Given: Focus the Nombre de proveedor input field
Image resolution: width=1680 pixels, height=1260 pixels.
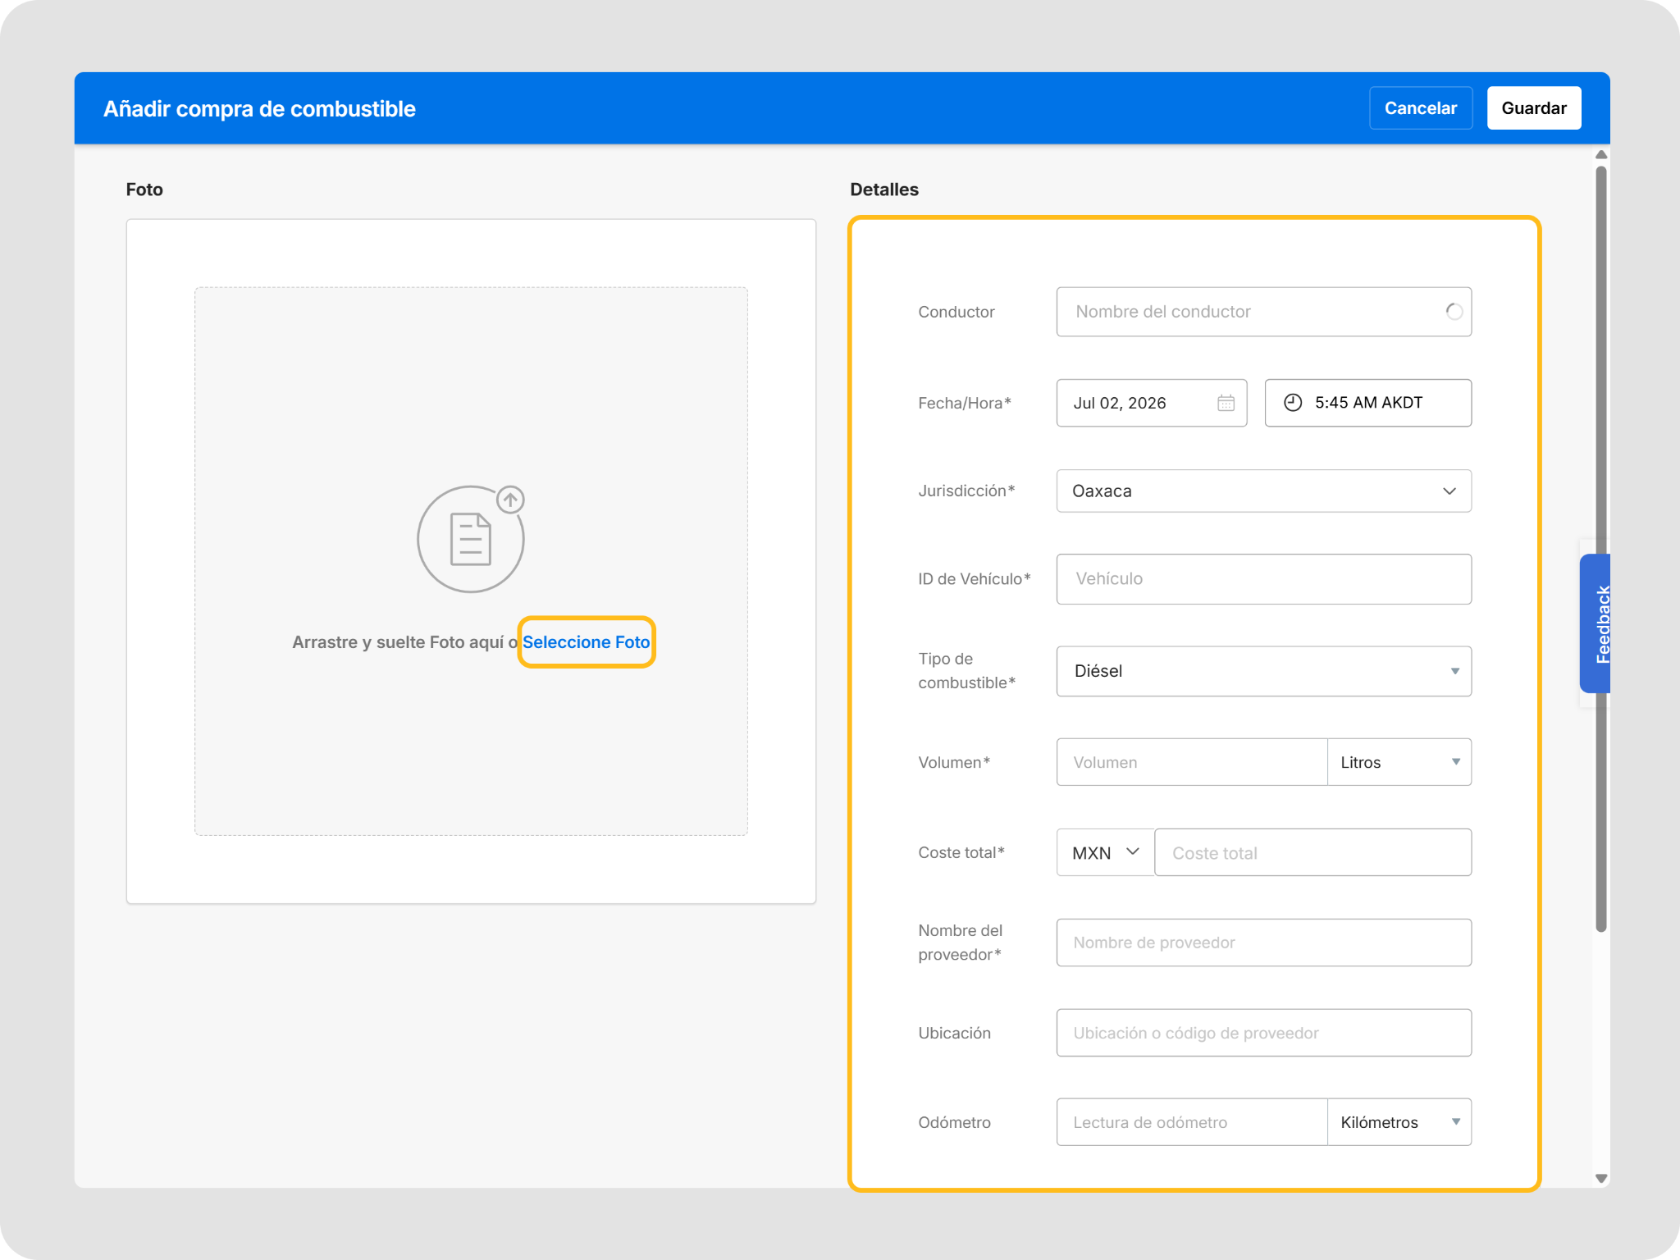Looking at the screenshot, I should [1264, 943].
